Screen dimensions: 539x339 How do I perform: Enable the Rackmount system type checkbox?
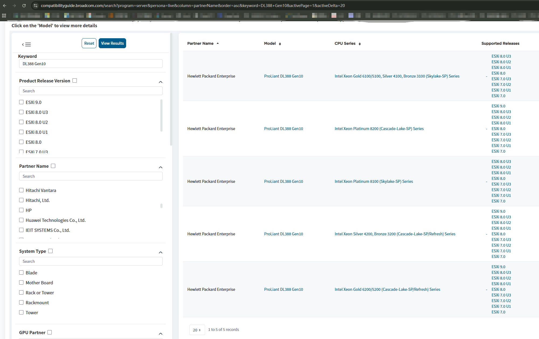point(21,302)
